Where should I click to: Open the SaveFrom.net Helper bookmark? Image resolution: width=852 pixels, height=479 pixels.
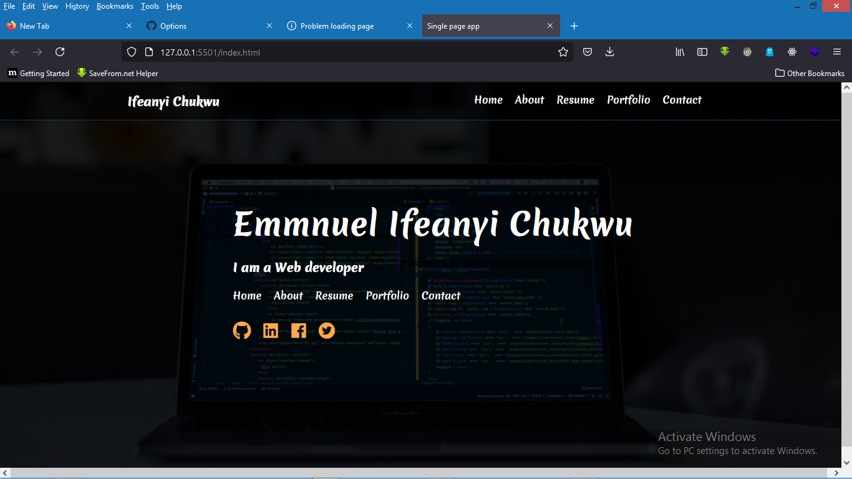117,73
